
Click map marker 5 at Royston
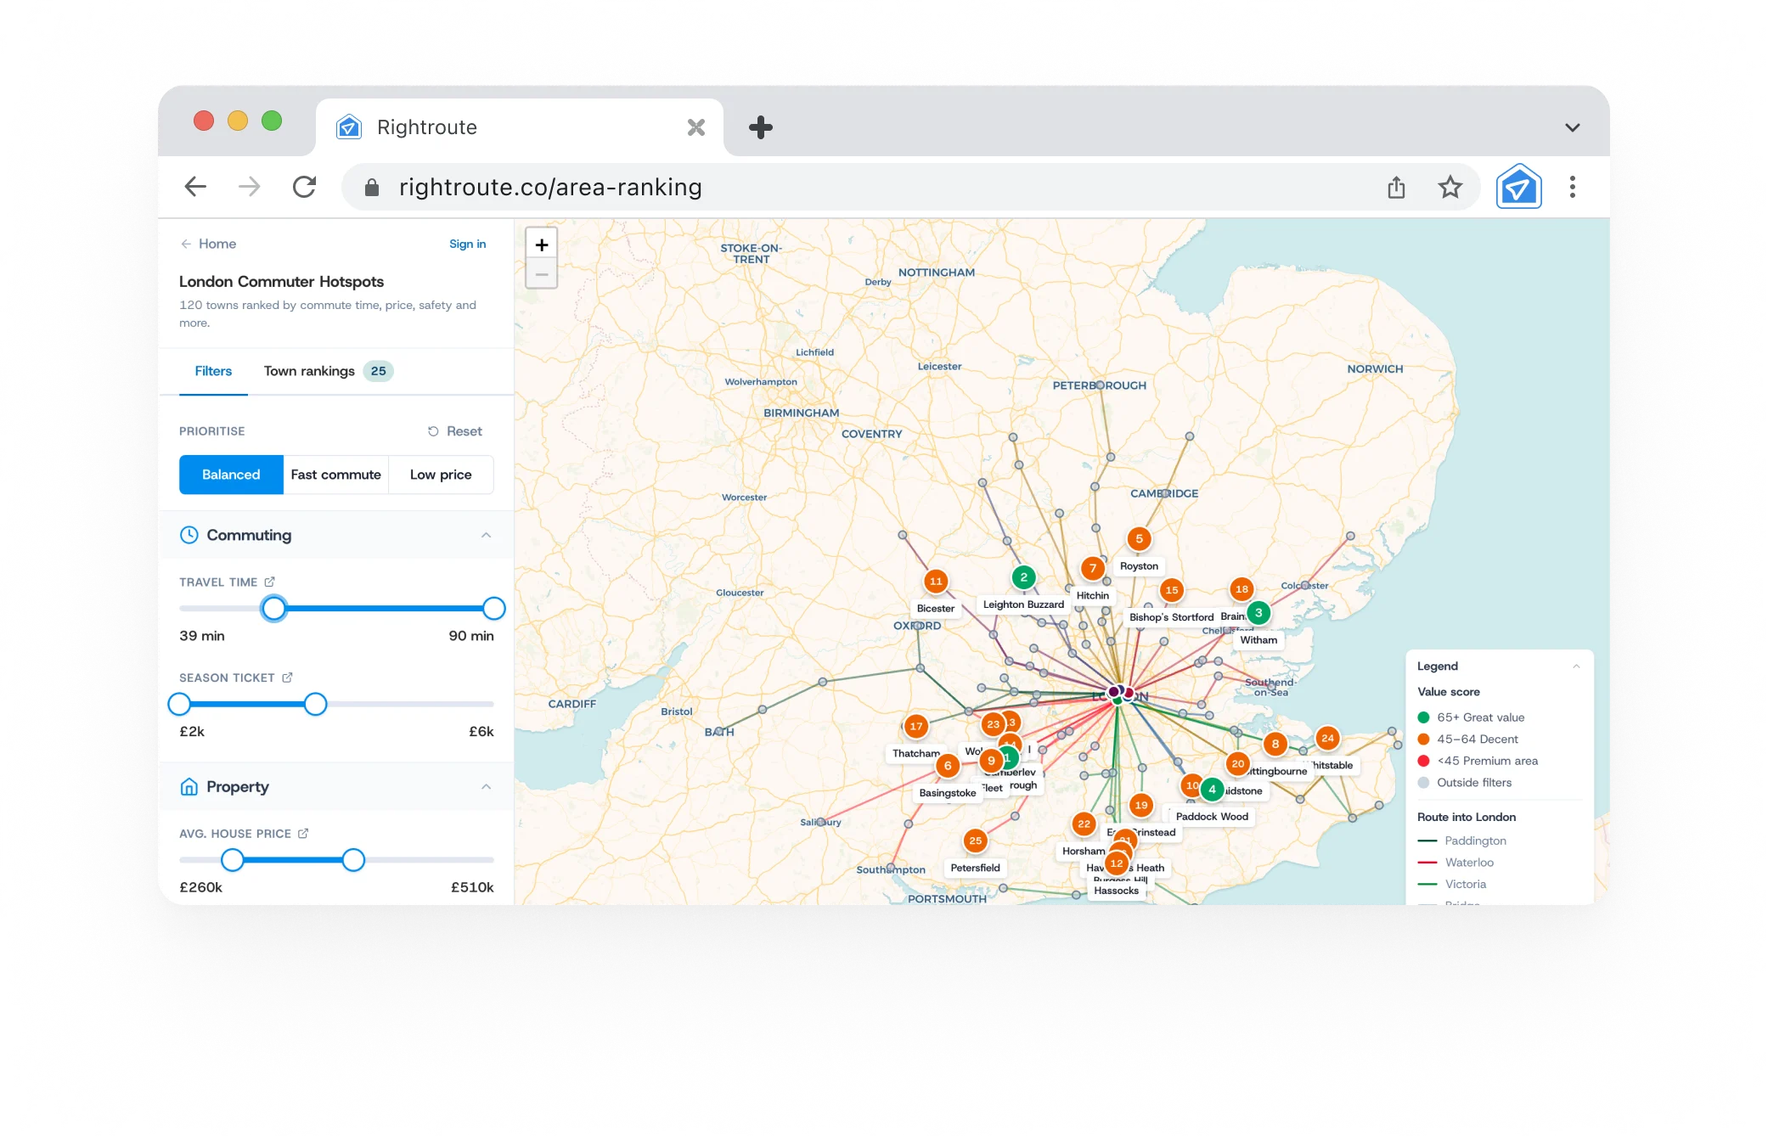1139,538
